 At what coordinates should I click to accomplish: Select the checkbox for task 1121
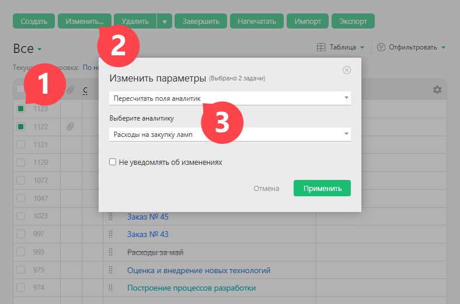21,144
